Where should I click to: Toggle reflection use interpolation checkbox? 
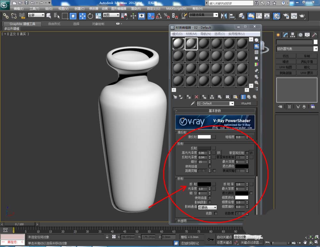click(x=210, y=166)
